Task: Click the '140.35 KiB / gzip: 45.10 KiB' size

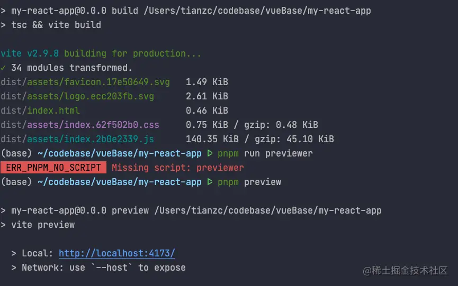Action: click(259, 139)
